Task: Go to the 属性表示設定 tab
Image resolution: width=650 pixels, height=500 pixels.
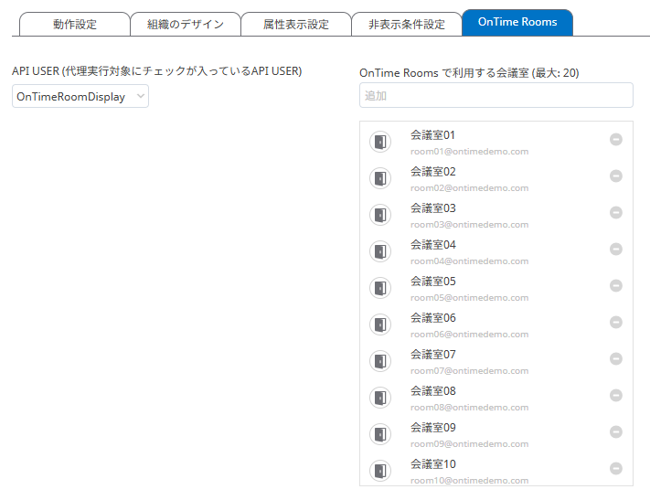Action: click(x=295, y=25)
